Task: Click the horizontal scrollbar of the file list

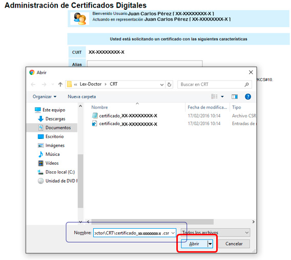Action: pyautogui.click(x=152, y=222)
